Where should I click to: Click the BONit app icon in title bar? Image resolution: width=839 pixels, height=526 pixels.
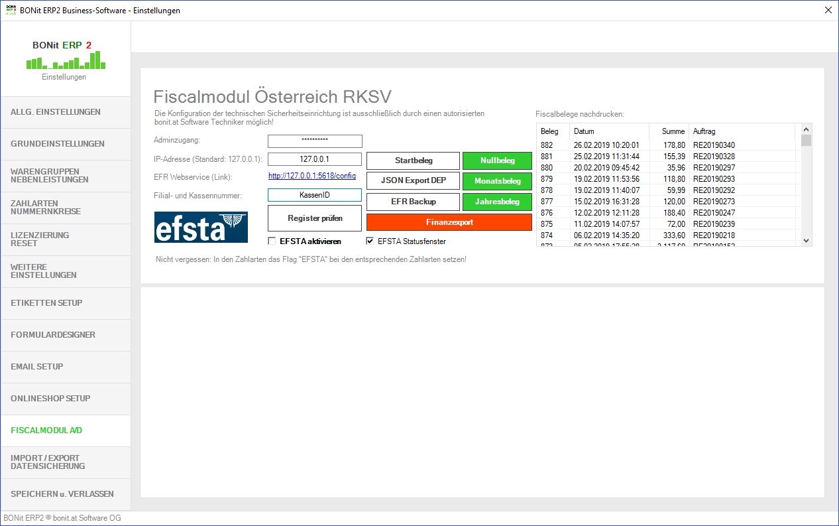click(11, 11)
